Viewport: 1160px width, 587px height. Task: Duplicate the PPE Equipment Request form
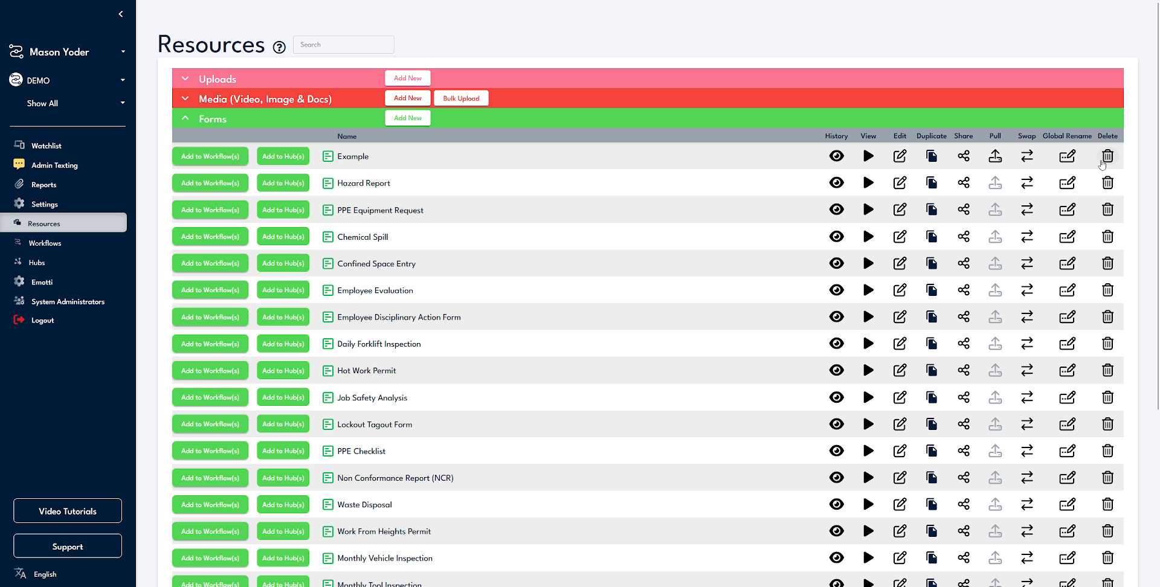[931, 209]
